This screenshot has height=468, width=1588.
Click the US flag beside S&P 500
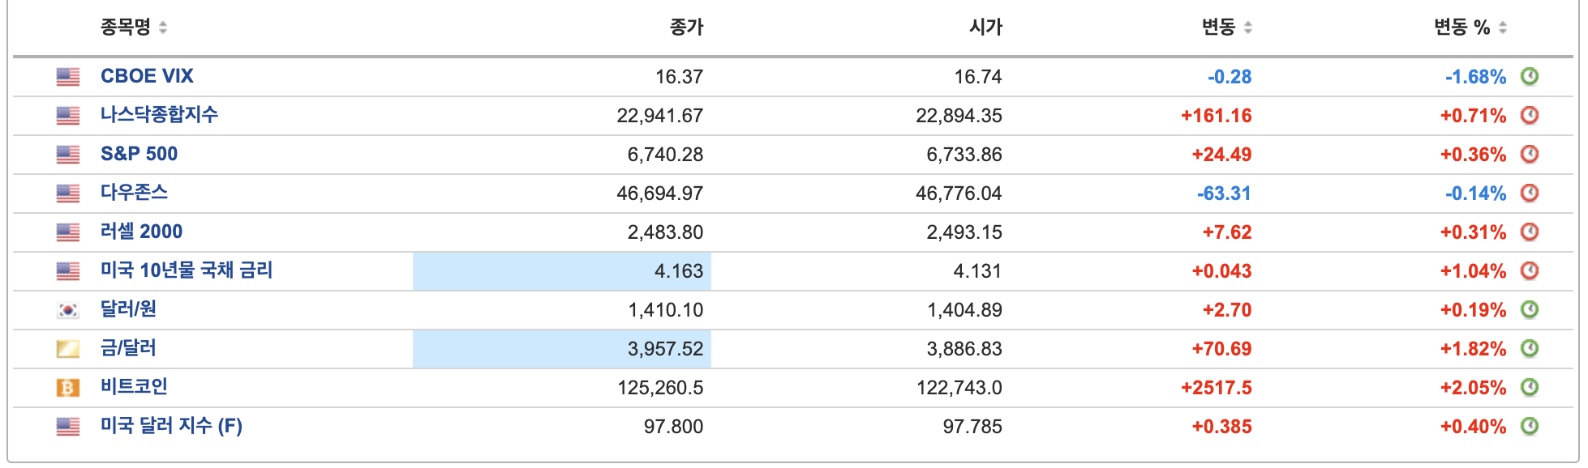68,154
